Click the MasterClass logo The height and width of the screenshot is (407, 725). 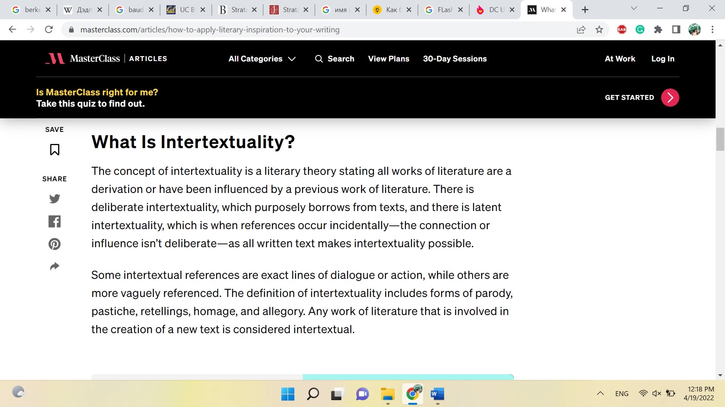click(x=83, y=59)
